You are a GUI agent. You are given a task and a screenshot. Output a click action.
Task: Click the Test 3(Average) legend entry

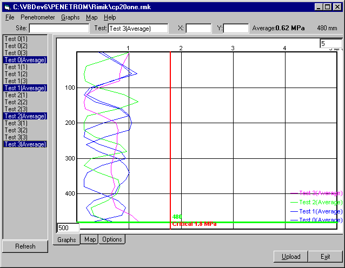click(x=316, y=193)
